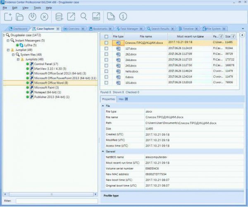Click the circled X toolbar icon
248x207 pixels.
point(44,17)
